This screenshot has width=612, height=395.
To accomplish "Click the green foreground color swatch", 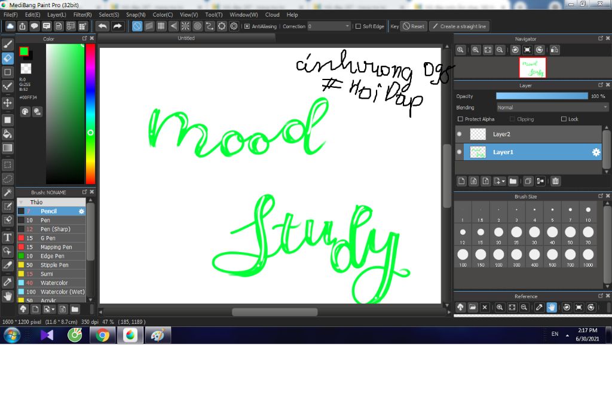I will click(24, 51).
